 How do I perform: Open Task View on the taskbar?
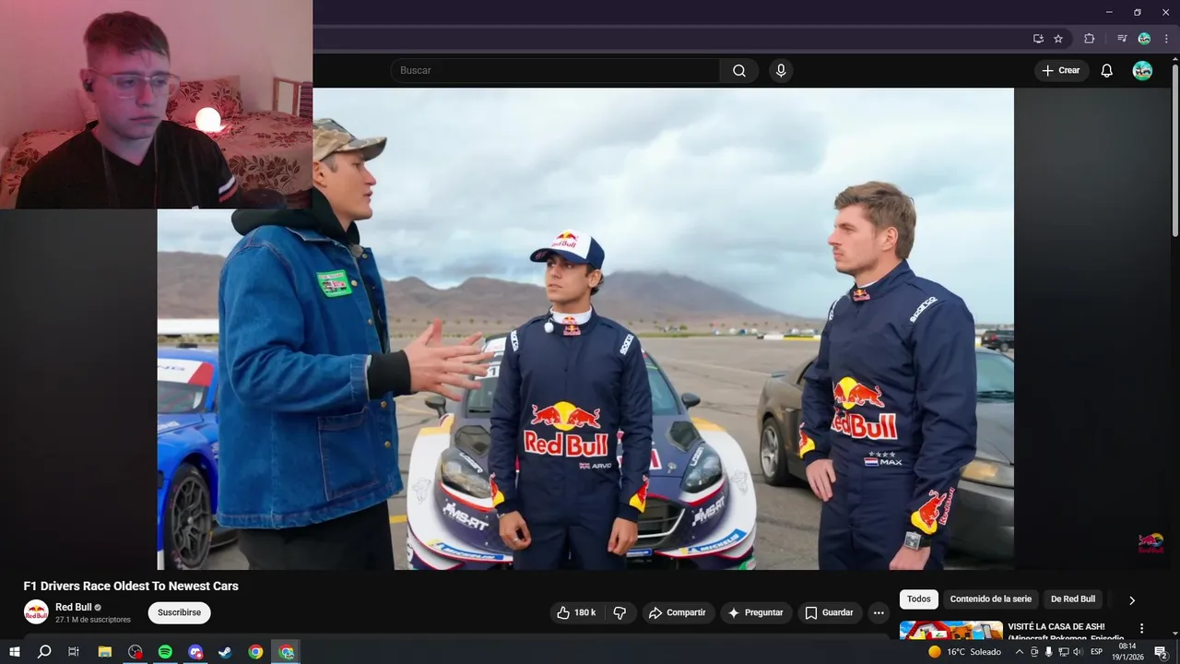pyautogui.click(x=74, y=652)
